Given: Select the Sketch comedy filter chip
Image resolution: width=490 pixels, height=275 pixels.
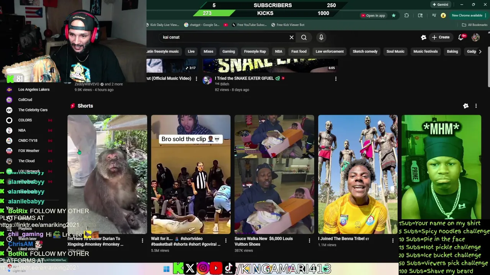Looking at the screenshot, I should point(365,52).
